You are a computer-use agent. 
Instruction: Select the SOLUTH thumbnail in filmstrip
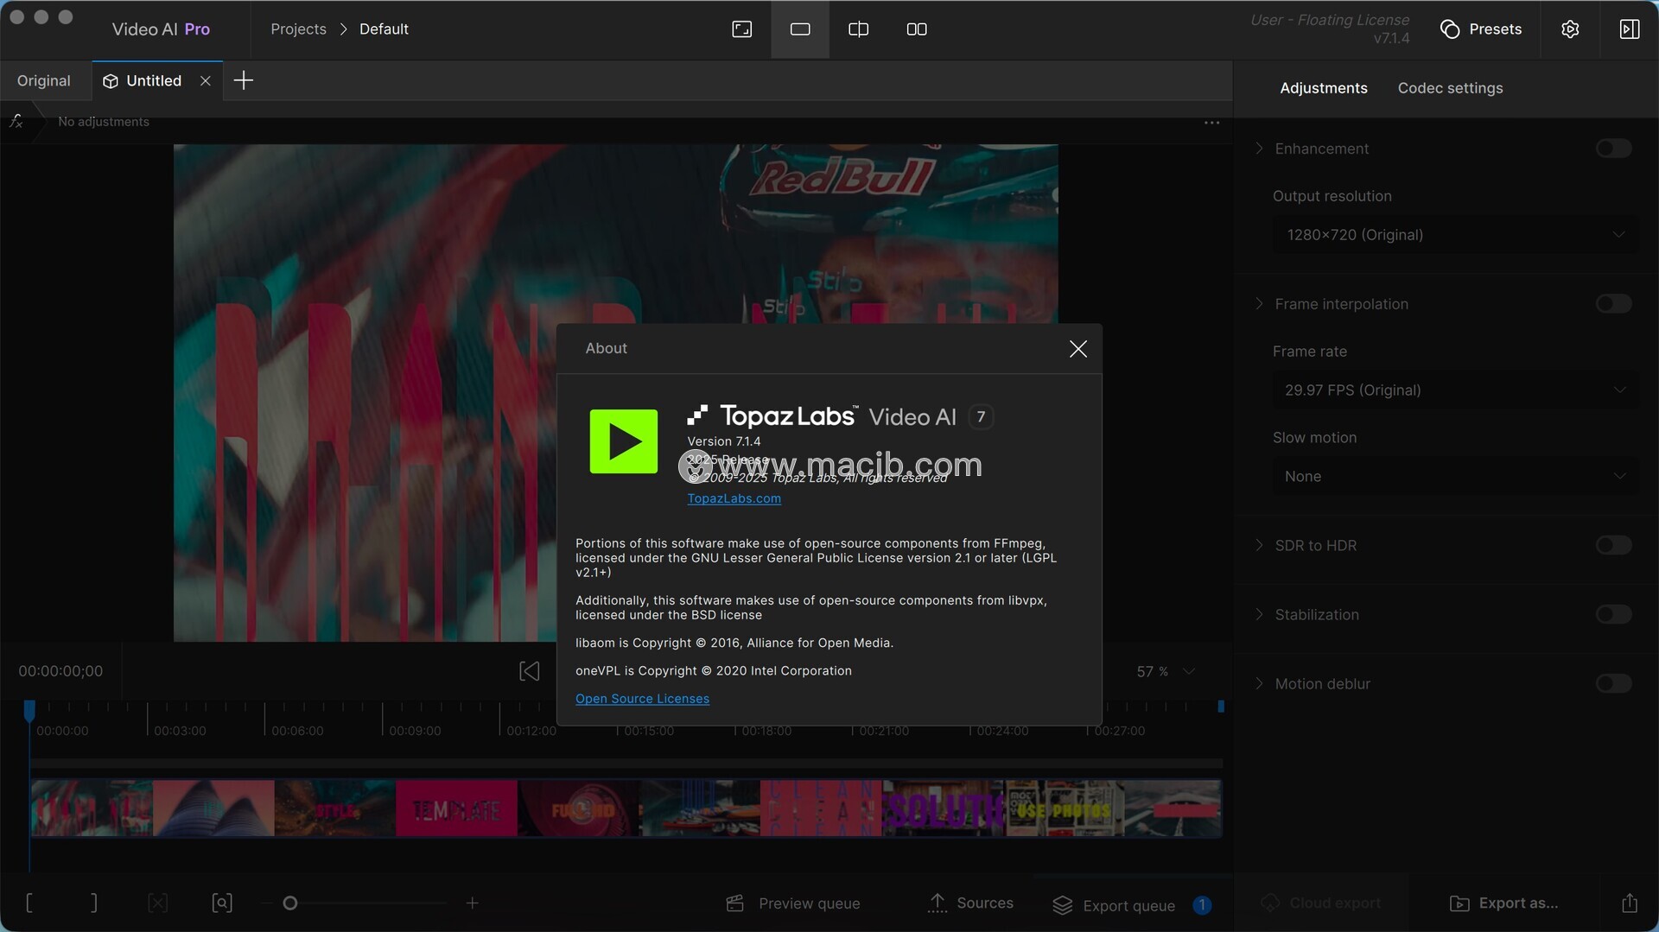coord(943,808)
